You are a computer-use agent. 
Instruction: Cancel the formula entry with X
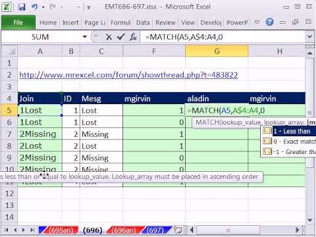click(x=109, y=37)
